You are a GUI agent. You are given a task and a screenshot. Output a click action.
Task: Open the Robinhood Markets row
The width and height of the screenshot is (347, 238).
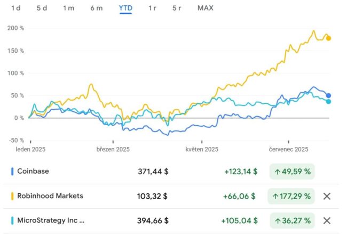coord(171,196)
